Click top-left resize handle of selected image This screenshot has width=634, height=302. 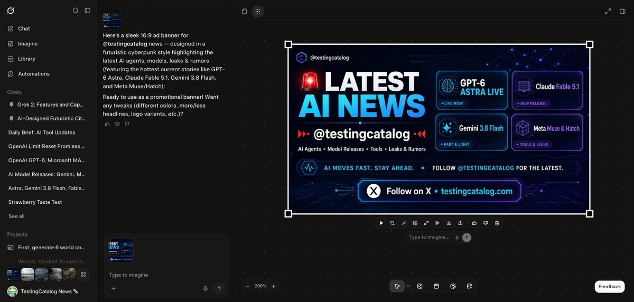[x=288, y=44]
